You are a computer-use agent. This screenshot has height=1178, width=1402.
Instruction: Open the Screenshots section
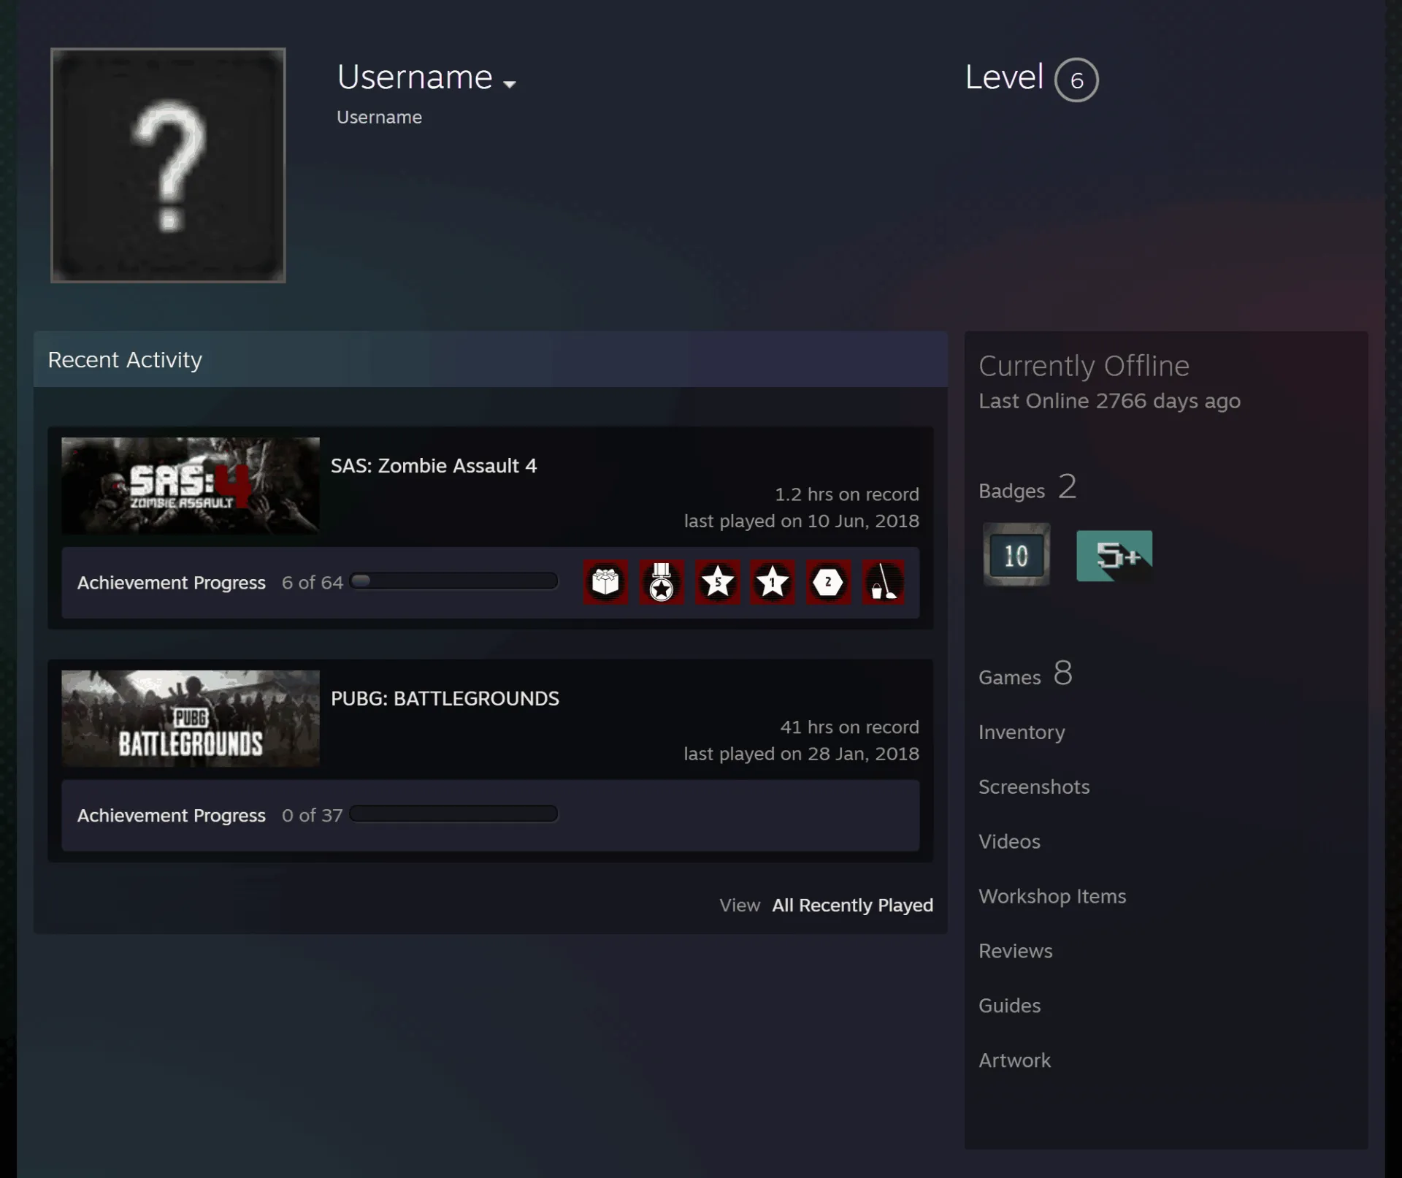pyautogui.click(x=1034, y=787)
